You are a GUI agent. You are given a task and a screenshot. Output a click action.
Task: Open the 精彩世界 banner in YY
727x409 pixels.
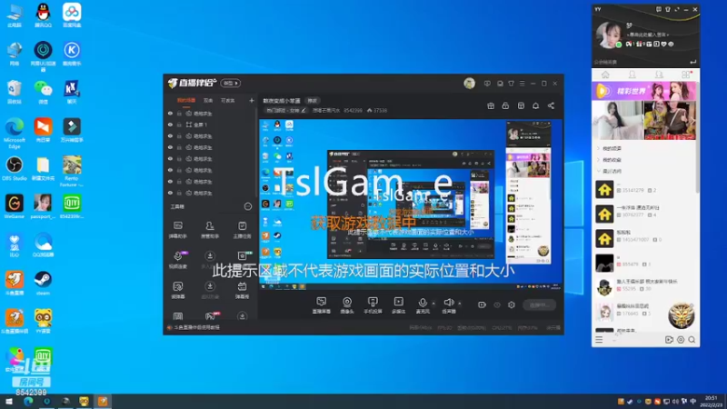tap(644, 91)
